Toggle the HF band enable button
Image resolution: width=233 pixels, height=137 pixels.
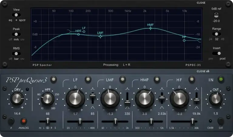coord(192,79)
